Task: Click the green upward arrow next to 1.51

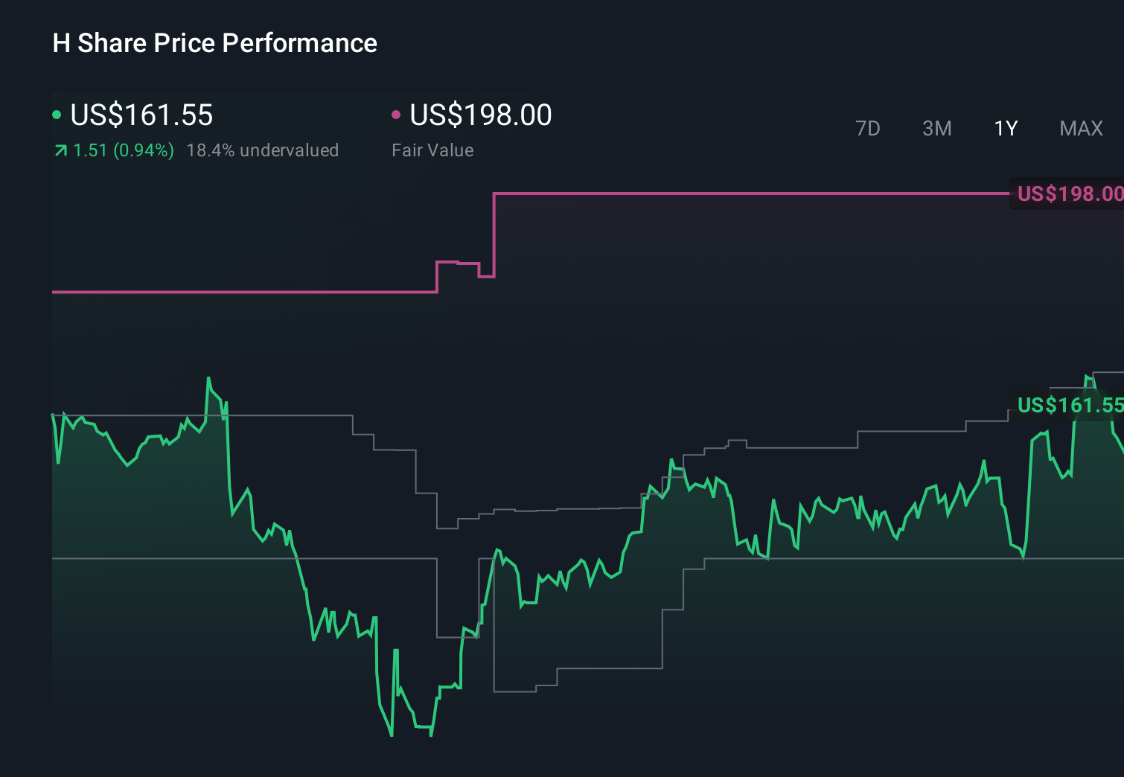Action: click(x=60, y=150)
